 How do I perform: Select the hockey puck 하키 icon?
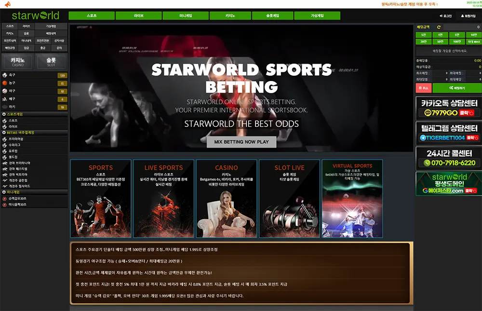(5, 107)
